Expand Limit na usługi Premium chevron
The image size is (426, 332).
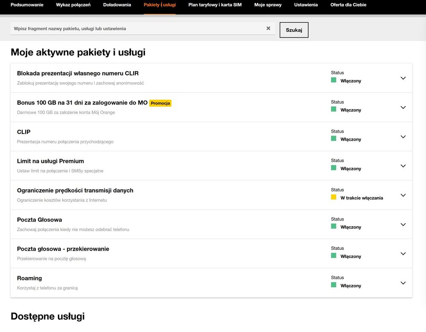pos(403,166)
